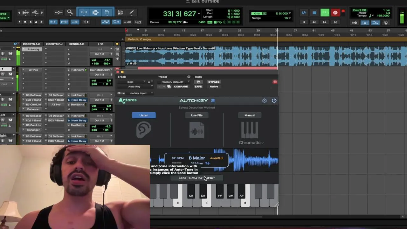
Task: Toggle BYPASS on Auto-Key plugin
Action: pos(214,82)
